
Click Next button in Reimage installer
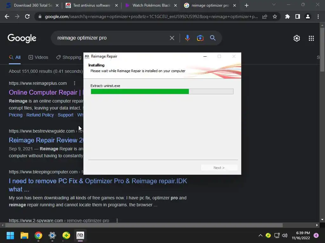click(219, 168)
